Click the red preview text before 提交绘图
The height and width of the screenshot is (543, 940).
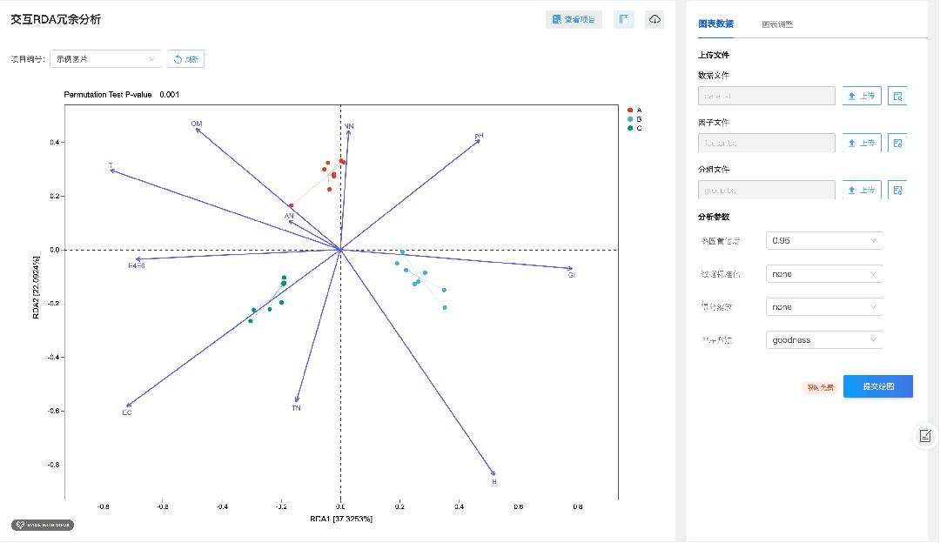click(x=821, y=385)
